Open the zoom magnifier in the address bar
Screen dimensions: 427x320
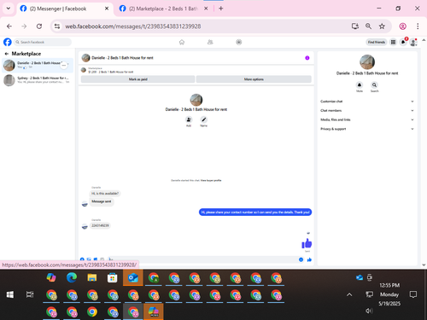(368, 26)
